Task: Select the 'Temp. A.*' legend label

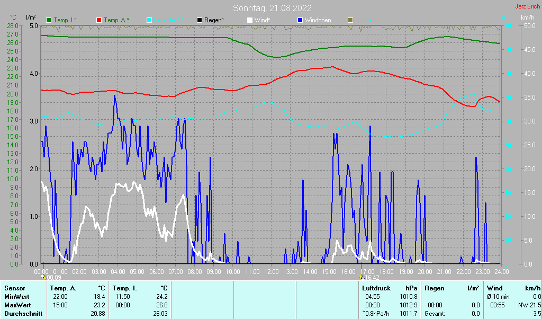Action: coord(116,21)
